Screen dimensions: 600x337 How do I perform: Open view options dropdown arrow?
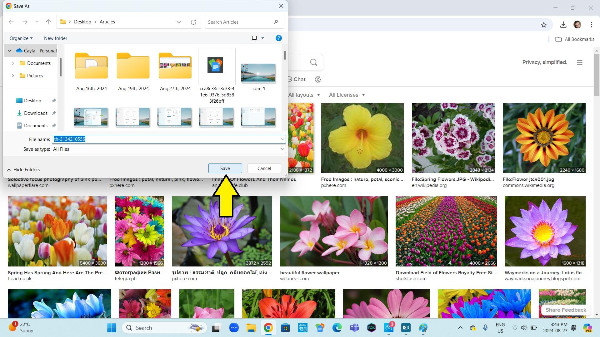point(262,38)
